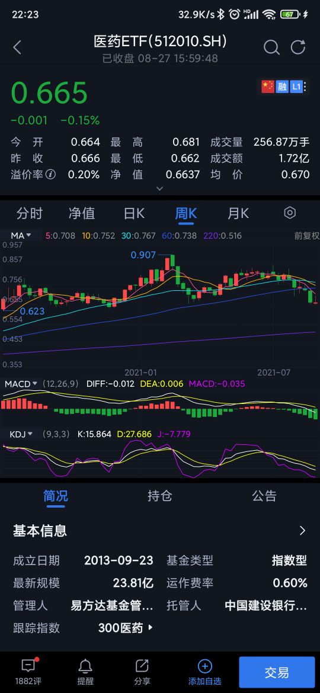Tap the 30:0.767 MA value

[x=139, y=236]
